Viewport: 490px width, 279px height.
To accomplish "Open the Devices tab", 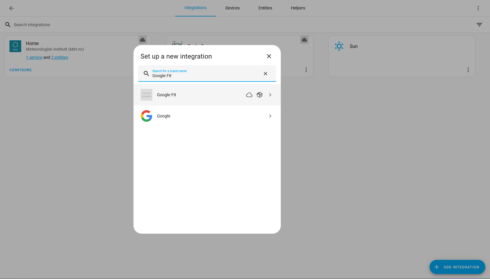I will pyautogui.click(x=232, y=8).
